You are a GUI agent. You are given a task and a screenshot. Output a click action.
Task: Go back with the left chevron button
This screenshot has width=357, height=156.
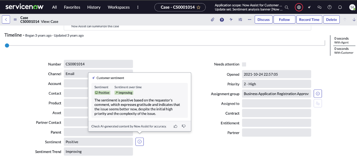click(6, 19)
